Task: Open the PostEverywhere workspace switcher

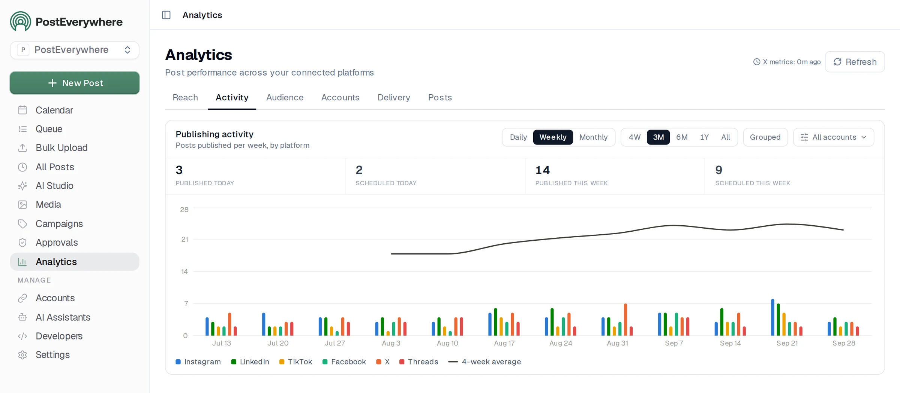Action: [x=75, y=50]
